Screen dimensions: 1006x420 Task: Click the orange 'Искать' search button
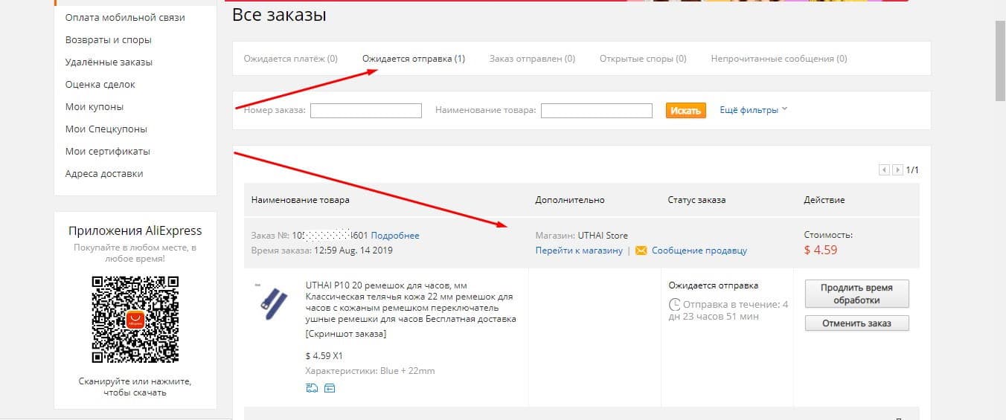685,110
